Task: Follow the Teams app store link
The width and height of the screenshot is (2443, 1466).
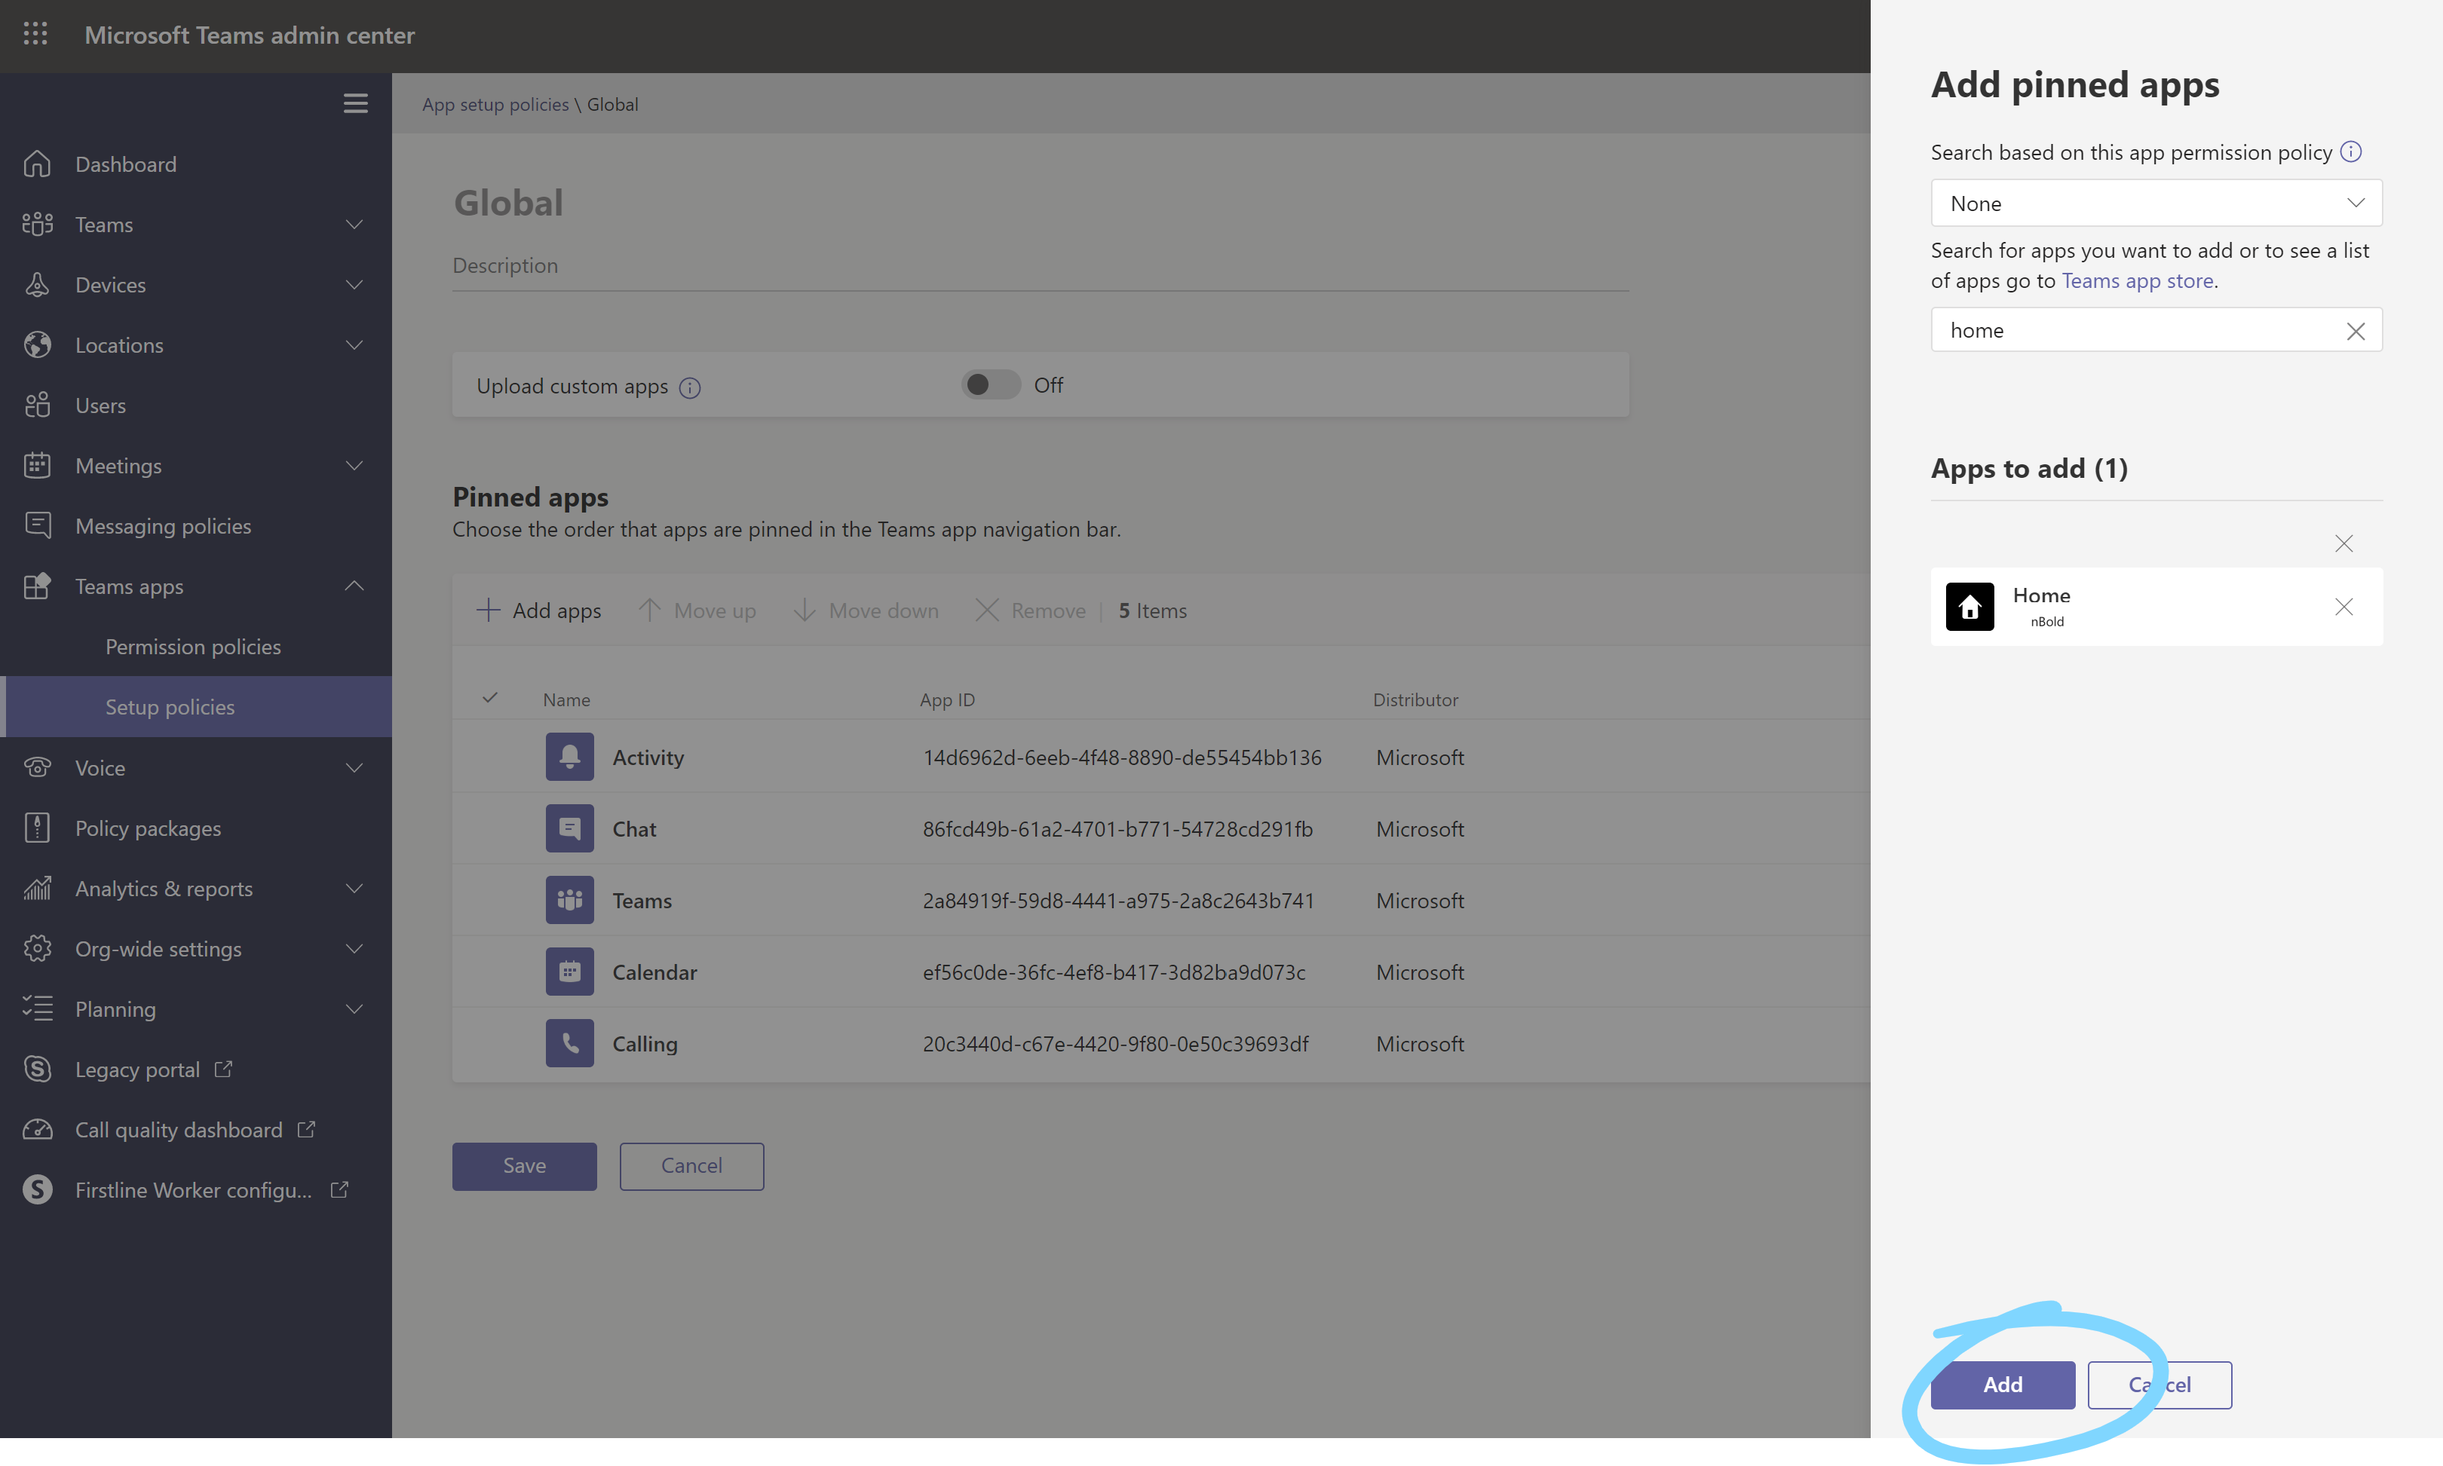Action: [x=2137, y=280]
